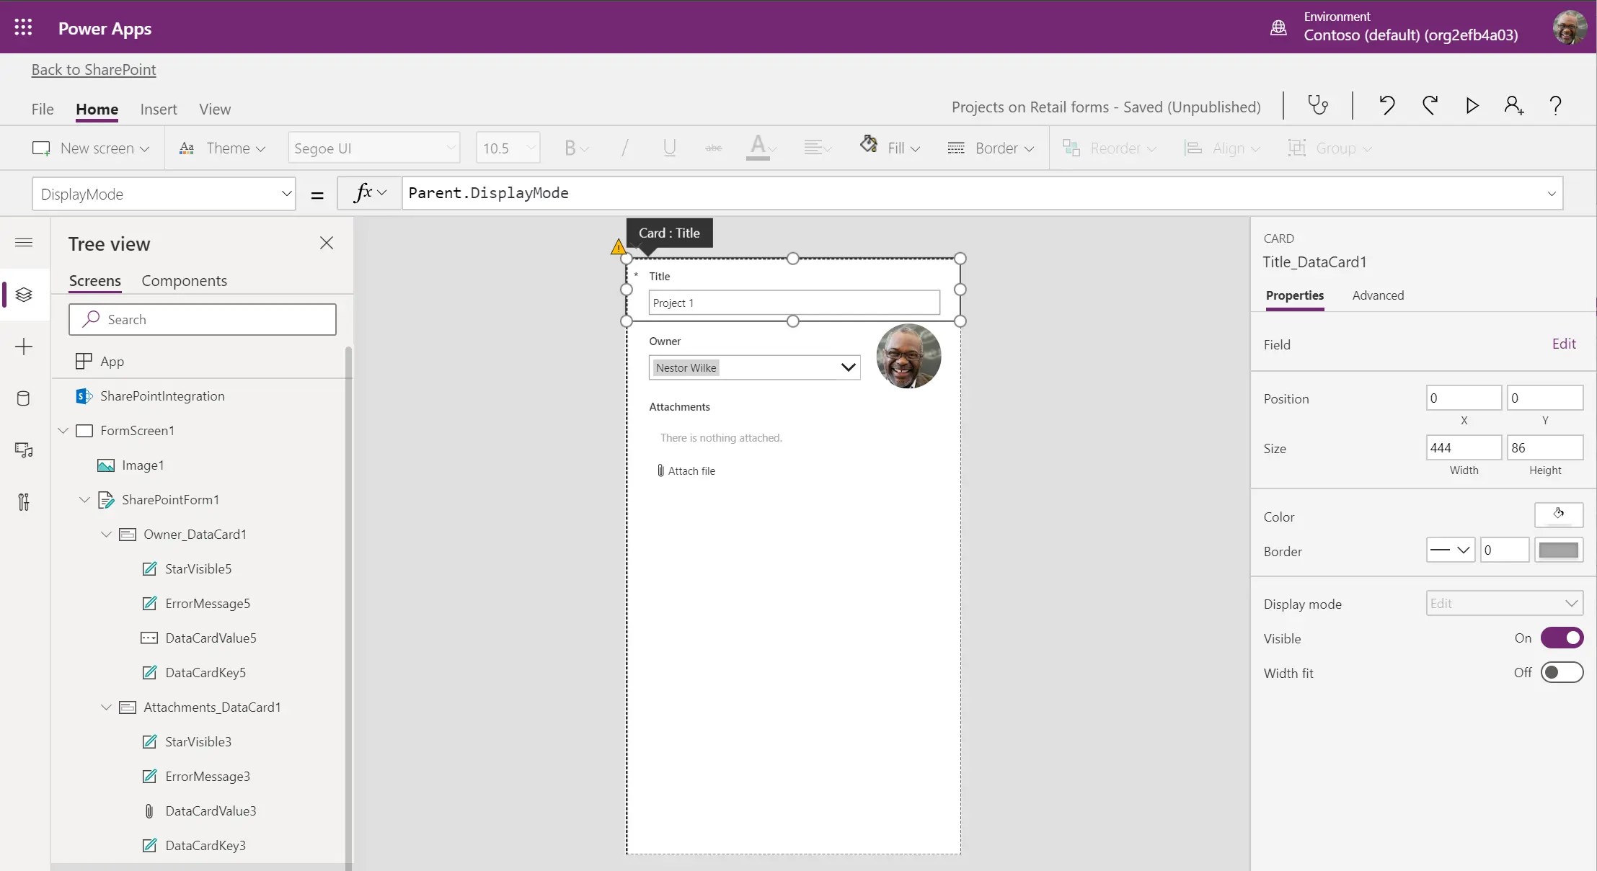Close the Tree view panel
The height and width of the screenshot is (871, 1597).
(327, 243)
